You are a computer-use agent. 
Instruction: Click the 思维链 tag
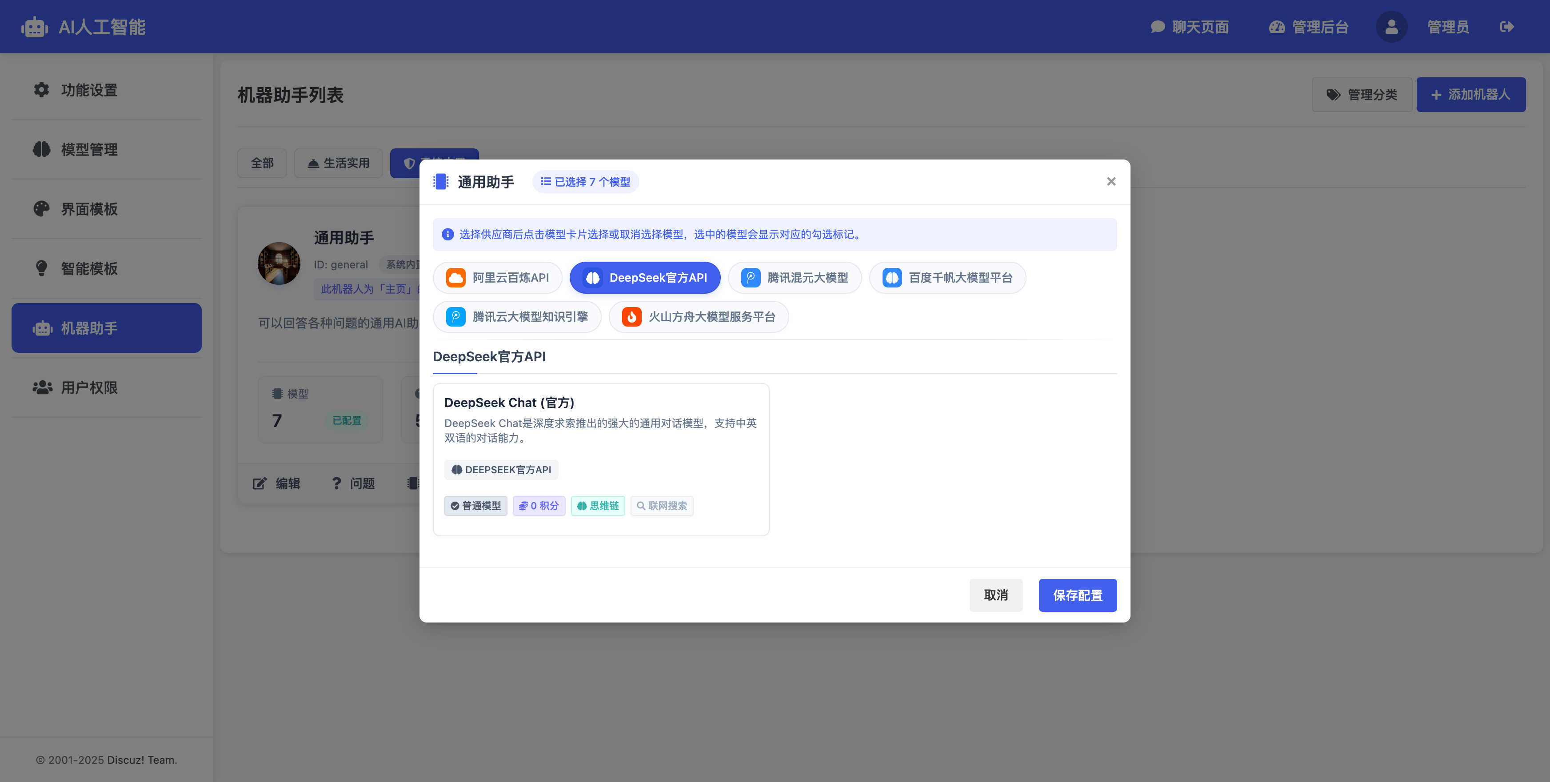pos(598,506)
